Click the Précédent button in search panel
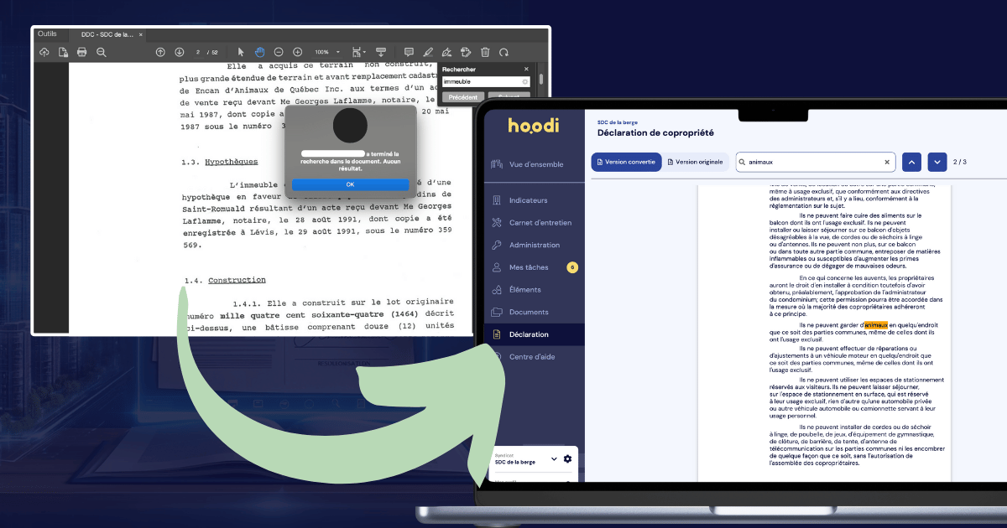The height and width of the screenshot is (528, 1007). [x=463, y=97]
